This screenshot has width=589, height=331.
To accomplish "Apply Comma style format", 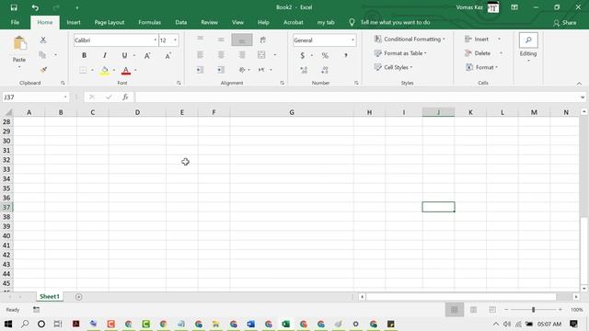I will [346, 55].
